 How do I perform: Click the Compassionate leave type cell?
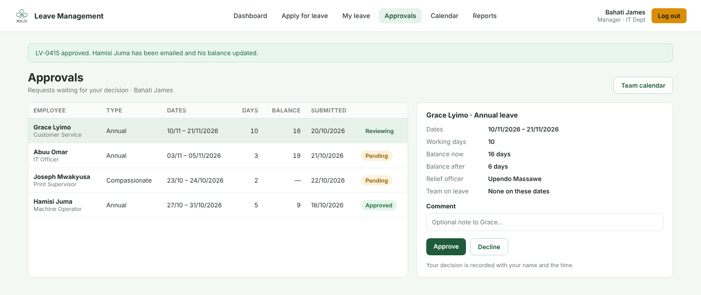click(129, 181)
